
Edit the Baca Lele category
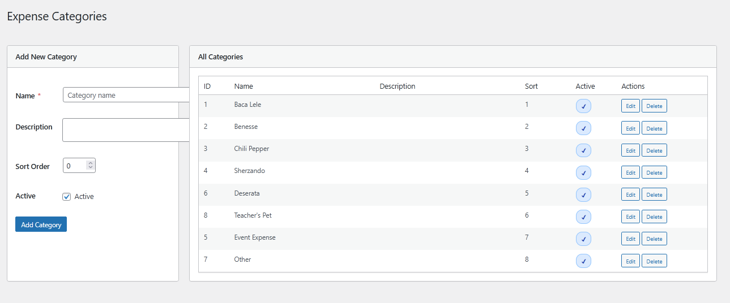(x=630, y=106)
